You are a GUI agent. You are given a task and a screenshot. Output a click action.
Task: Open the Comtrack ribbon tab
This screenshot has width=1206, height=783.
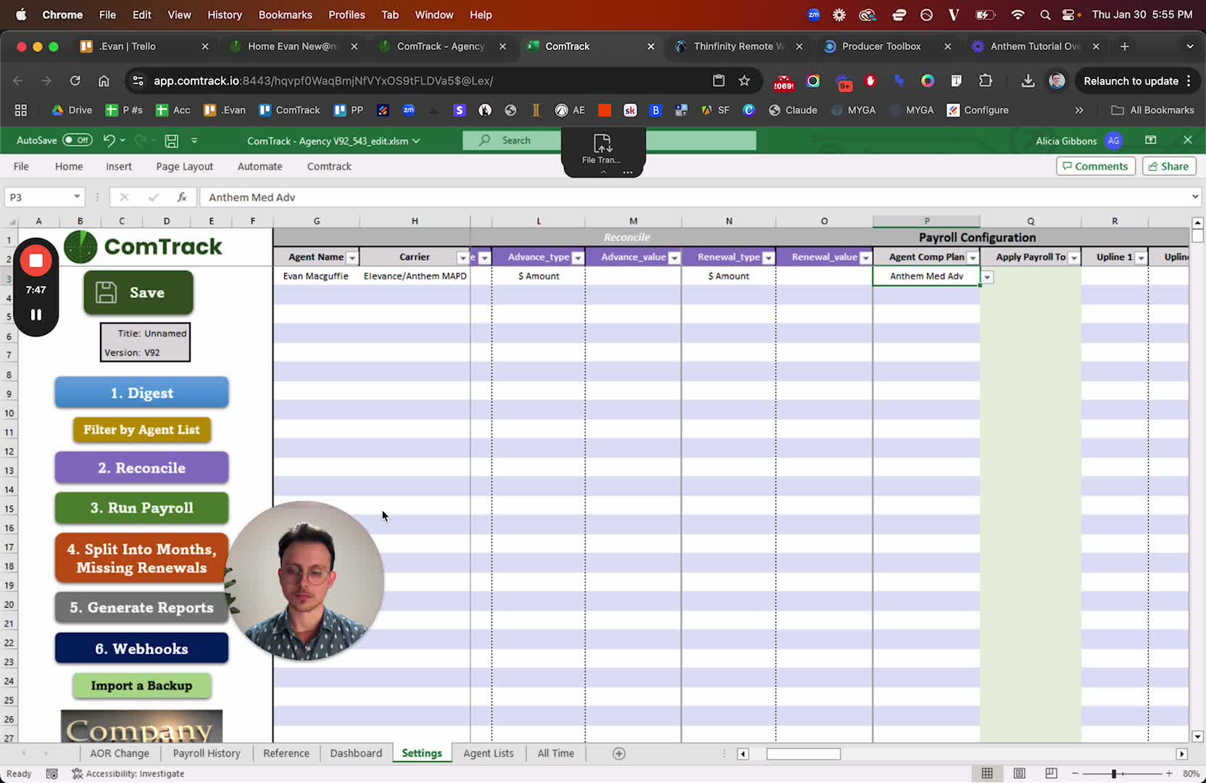point(329,166)
